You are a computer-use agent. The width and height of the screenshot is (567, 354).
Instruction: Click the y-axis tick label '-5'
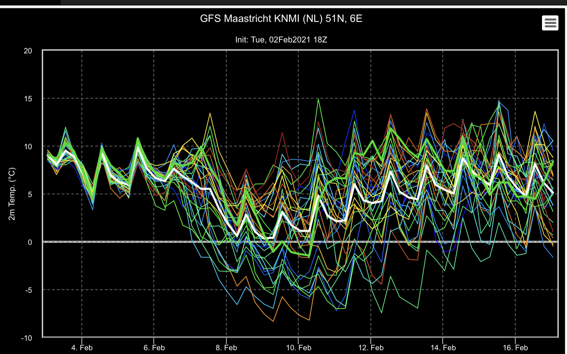click(x=29, y=290)
